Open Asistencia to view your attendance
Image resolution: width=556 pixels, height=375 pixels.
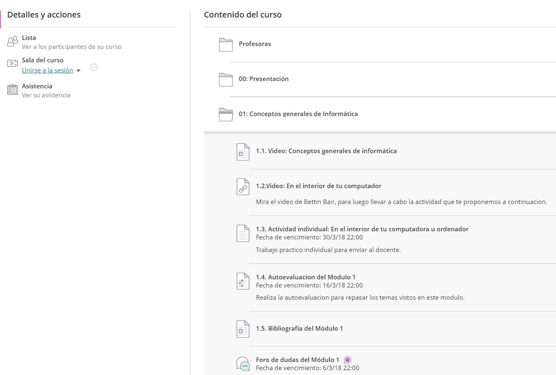click(x=37, y=86)
